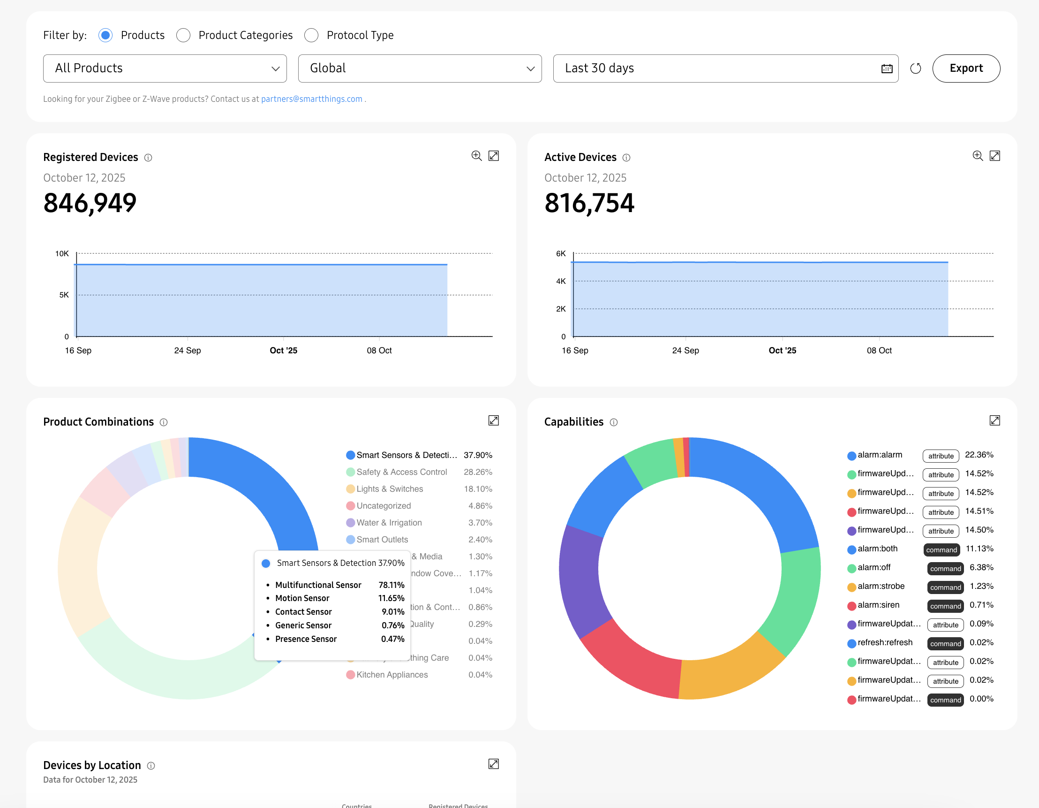Expand the Active Devices chart to fullscreen

click(x=995, y=156)
